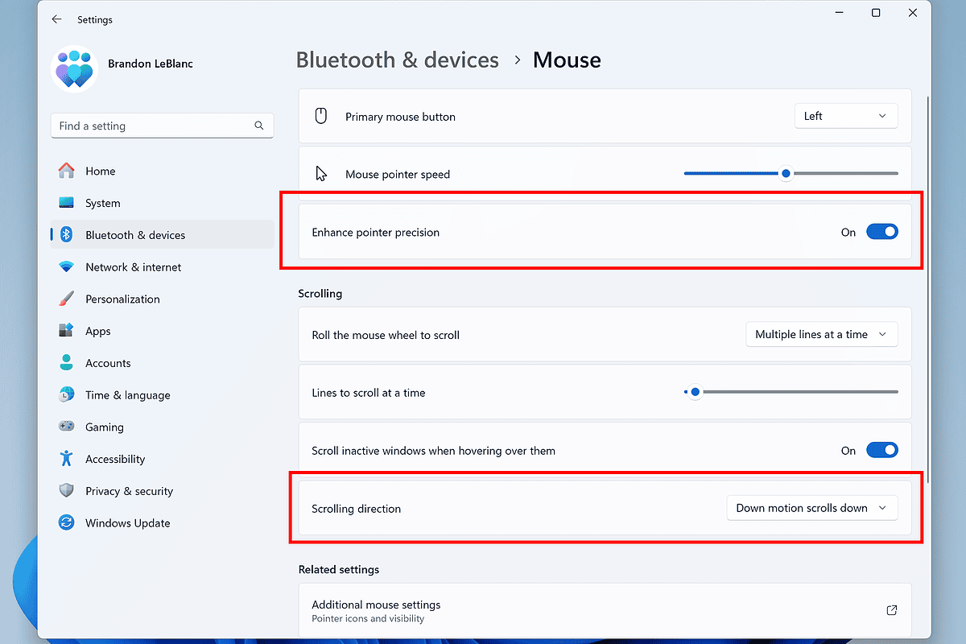Go to System settings
Image resolution: width=966 pixels, height=644 pixels.
pyautogui.click(x=162, y=203)
